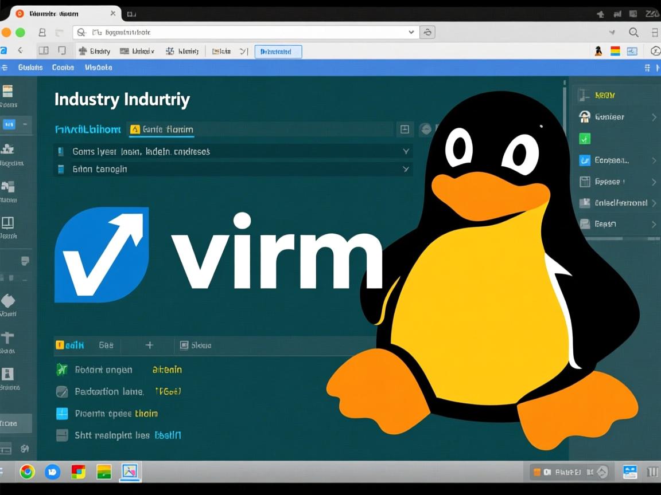Viewport: 661px width, 495px height.
Task: Expand the chevron next to the right panel's second entry
Action: click(655, 116)
